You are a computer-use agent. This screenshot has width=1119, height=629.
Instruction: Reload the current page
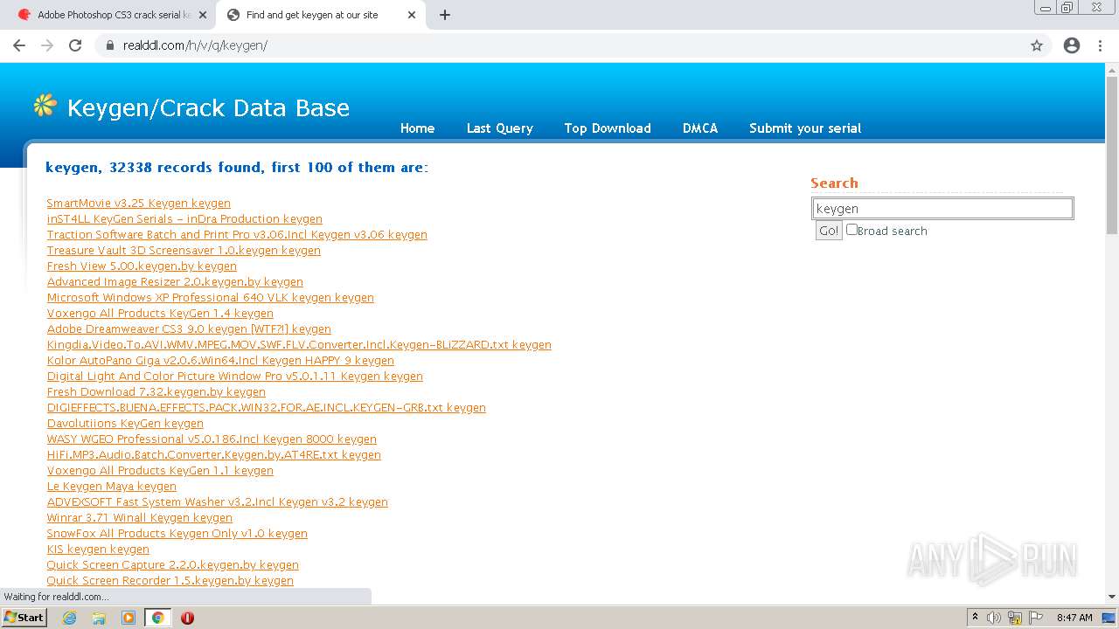[x=75, y=45]
